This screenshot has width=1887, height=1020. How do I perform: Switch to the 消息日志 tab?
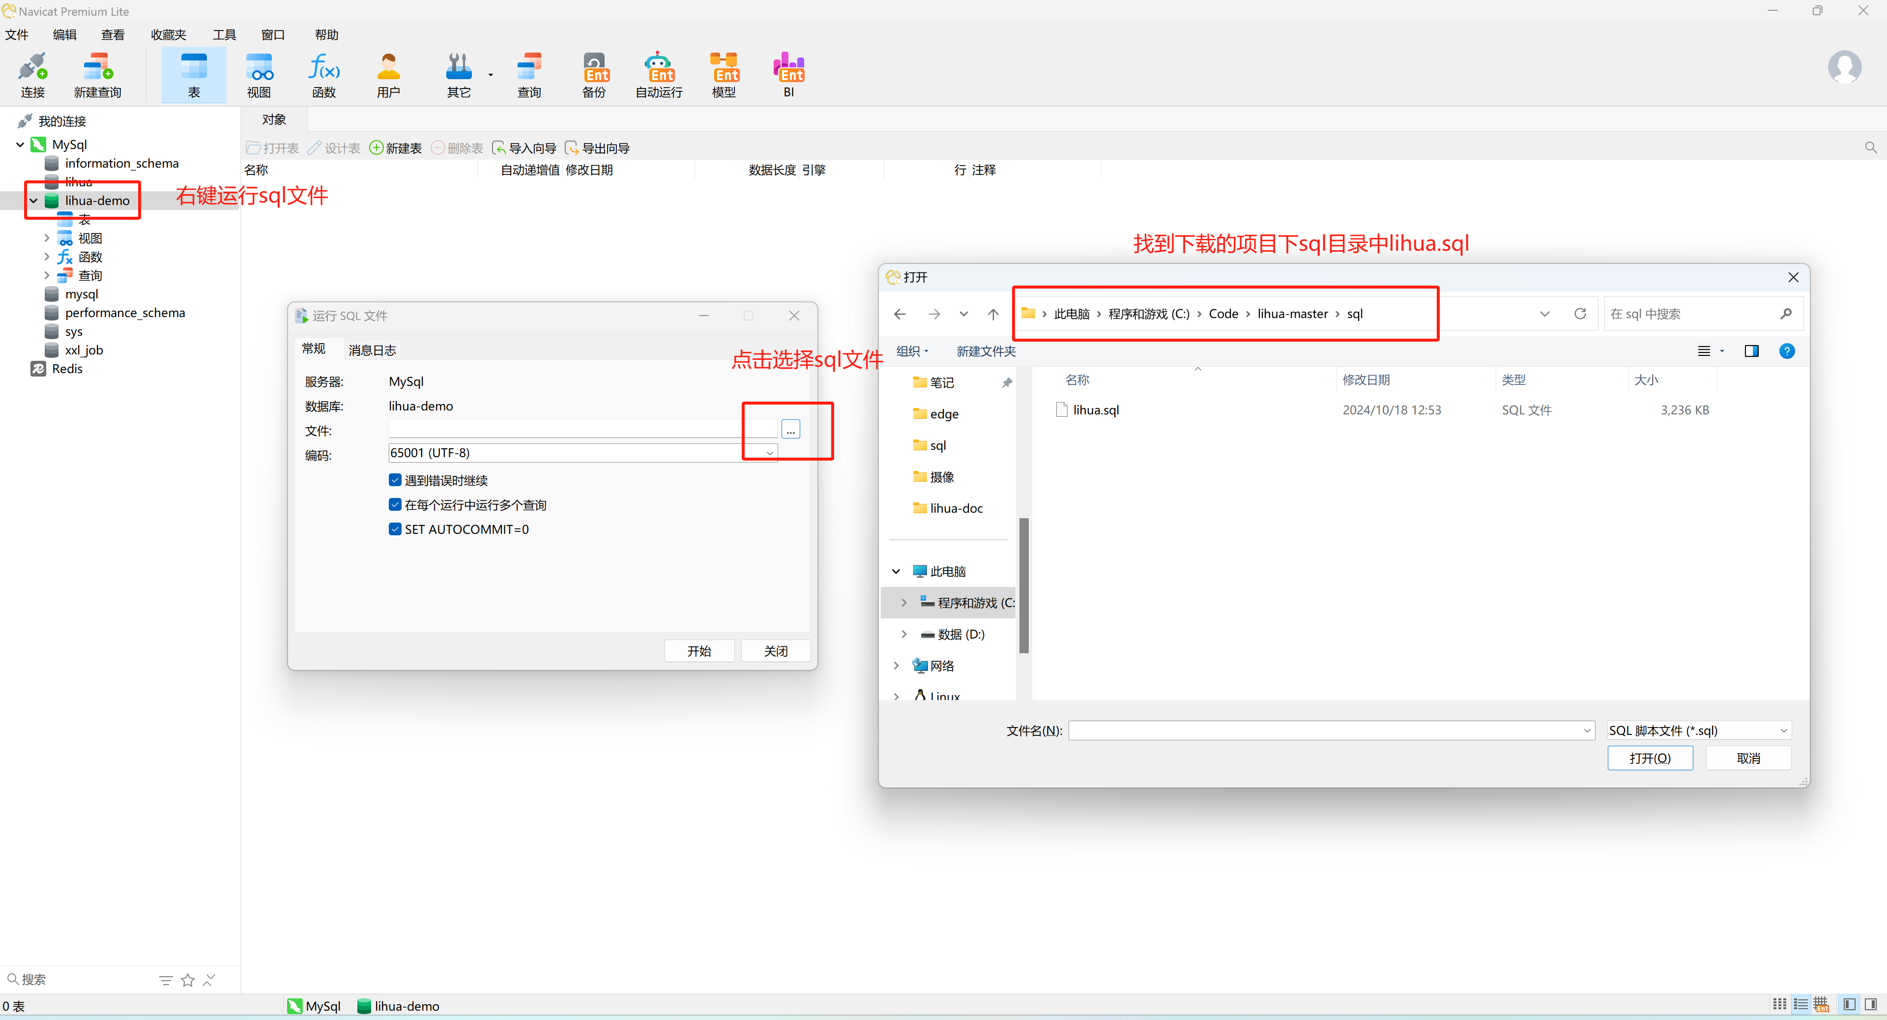pyautogui.click(x=372, y=350)
